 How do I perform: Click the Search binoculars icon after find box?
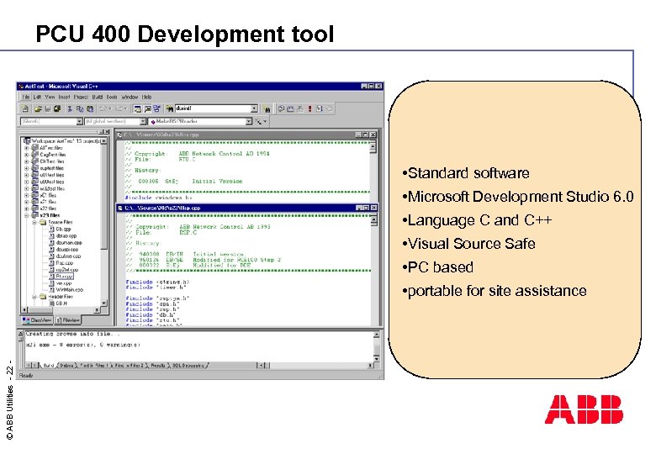[267, 109]
